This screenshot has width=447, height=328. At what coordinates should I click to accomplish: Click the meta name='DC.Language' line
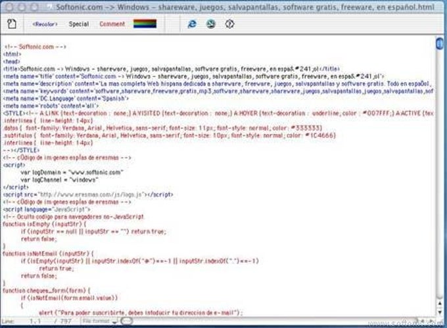(66, 99)
